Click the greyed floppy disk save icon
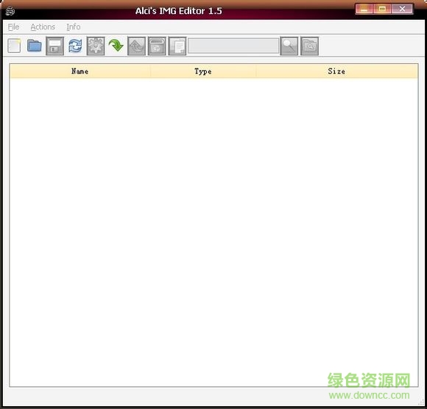 coord(54,46)
